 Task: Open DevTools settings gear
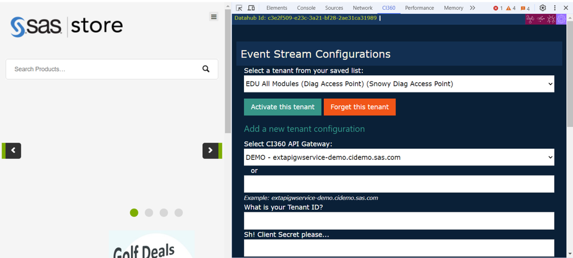point(543,8)
